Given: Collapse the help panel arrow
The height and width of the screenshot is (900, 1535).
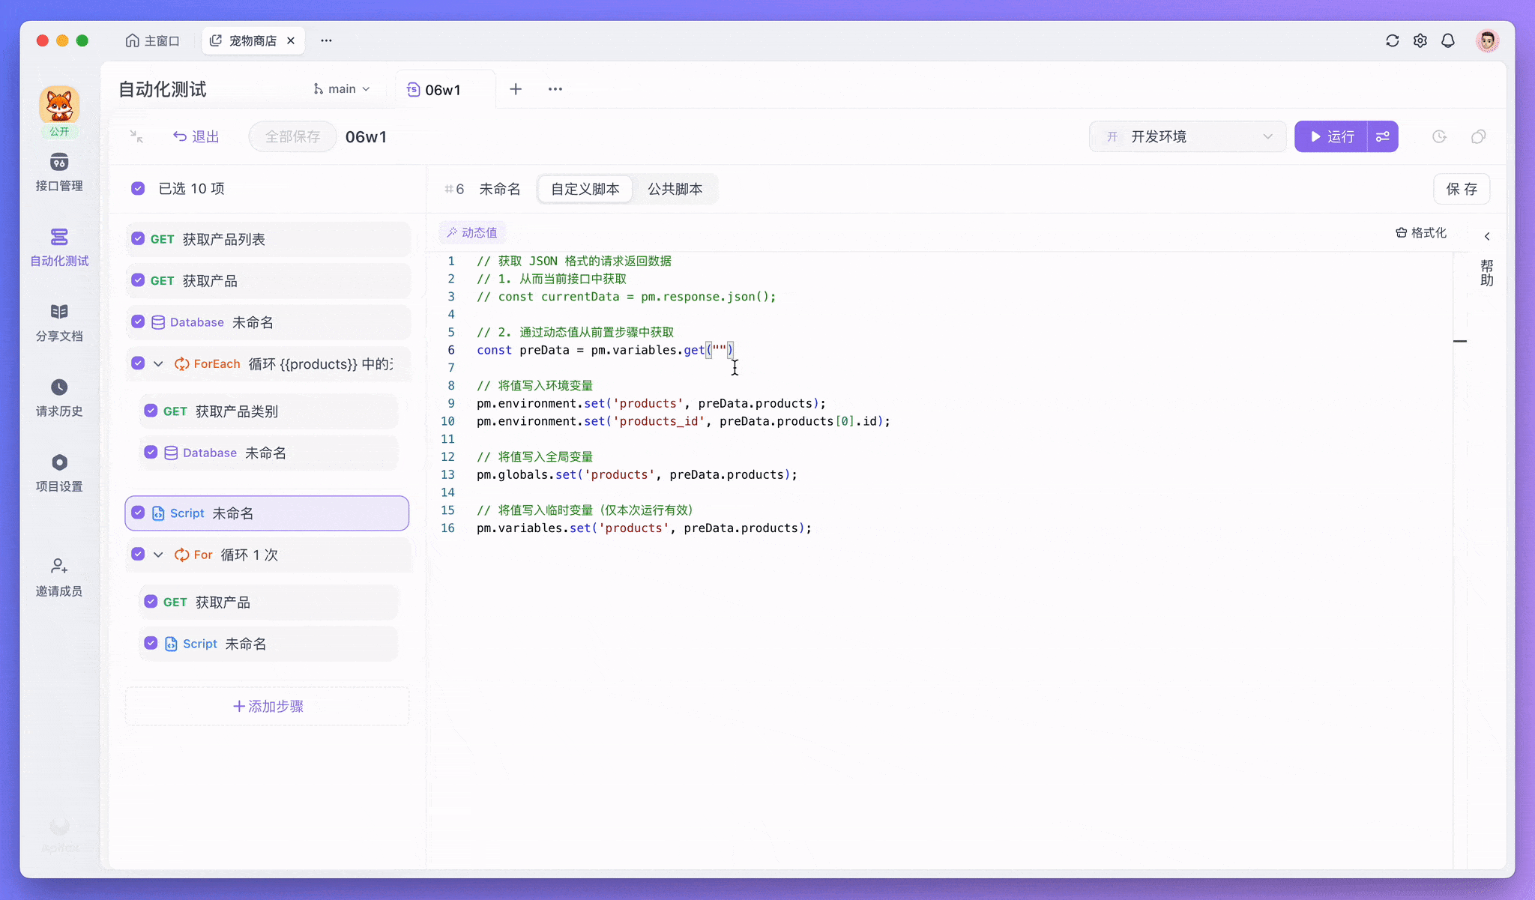Looking at the screenshot, I should (x=1487, y=236).
